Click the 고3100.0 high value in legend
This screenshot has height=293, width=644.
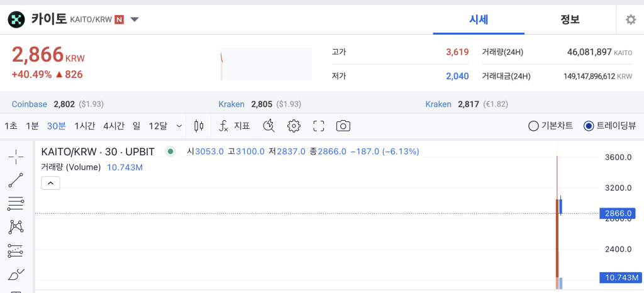(246, 152)
